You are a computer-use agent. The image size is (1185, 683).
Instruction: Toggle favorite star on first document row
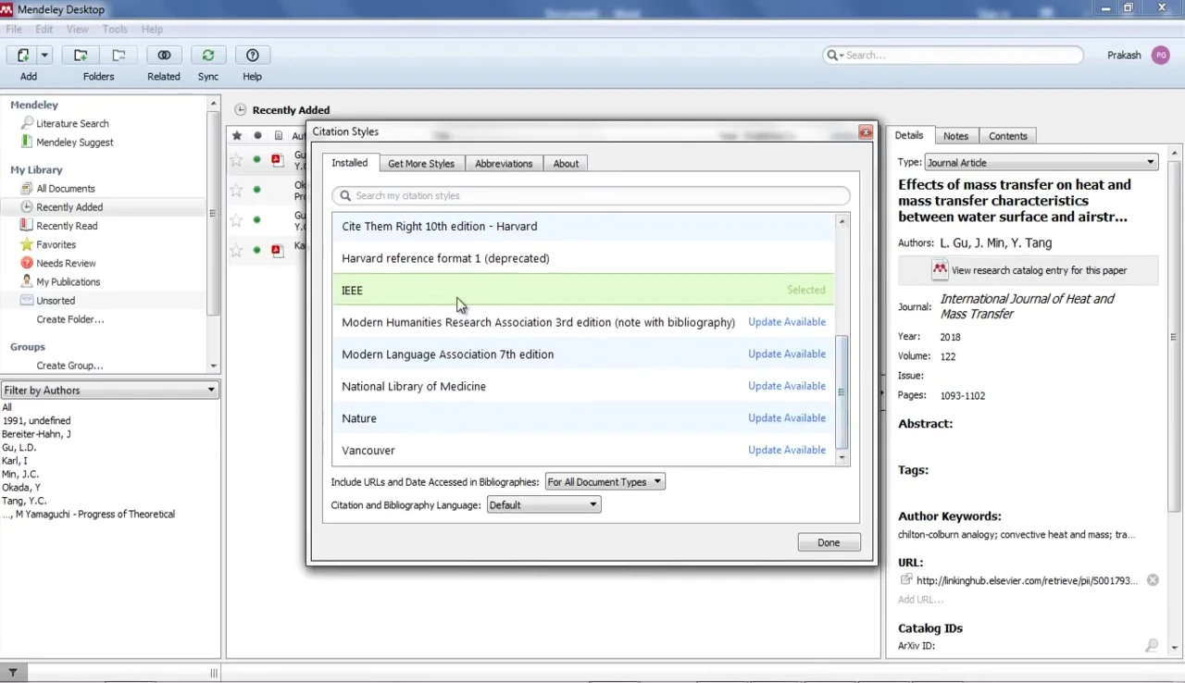point(237,160)
